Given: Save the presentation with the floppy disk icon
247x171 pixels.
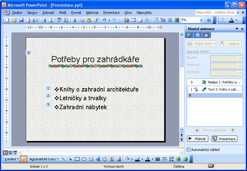Looking at the screenshot, I should 21,20.
